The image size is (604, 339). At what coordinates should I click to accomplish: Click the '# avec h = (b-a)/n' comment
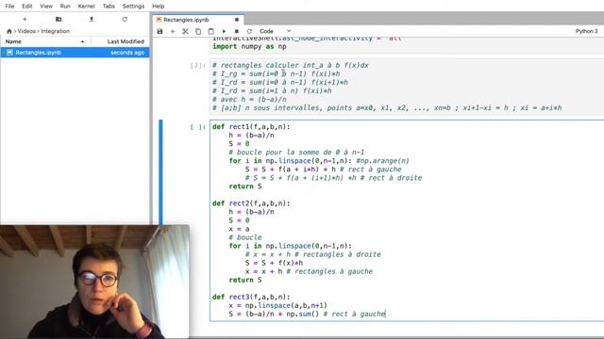pos(249,99)
